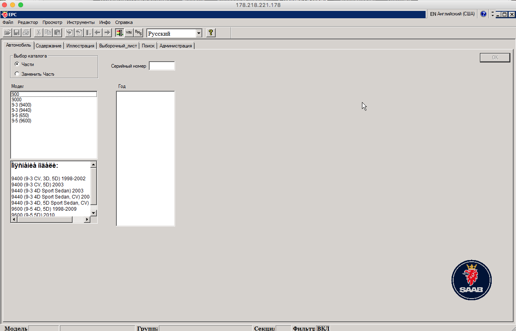Select the Части radio button

pyautogui.click(x=17, y=64)
